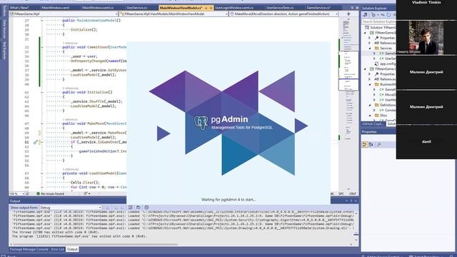Click the SPC indicator in the editor status strip
The image size is (457, 257).
coord(341,193)
